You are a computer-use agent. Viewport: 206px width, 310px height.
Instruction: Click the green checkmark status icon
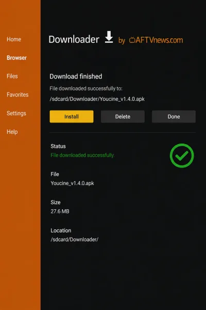pos(182,156)
